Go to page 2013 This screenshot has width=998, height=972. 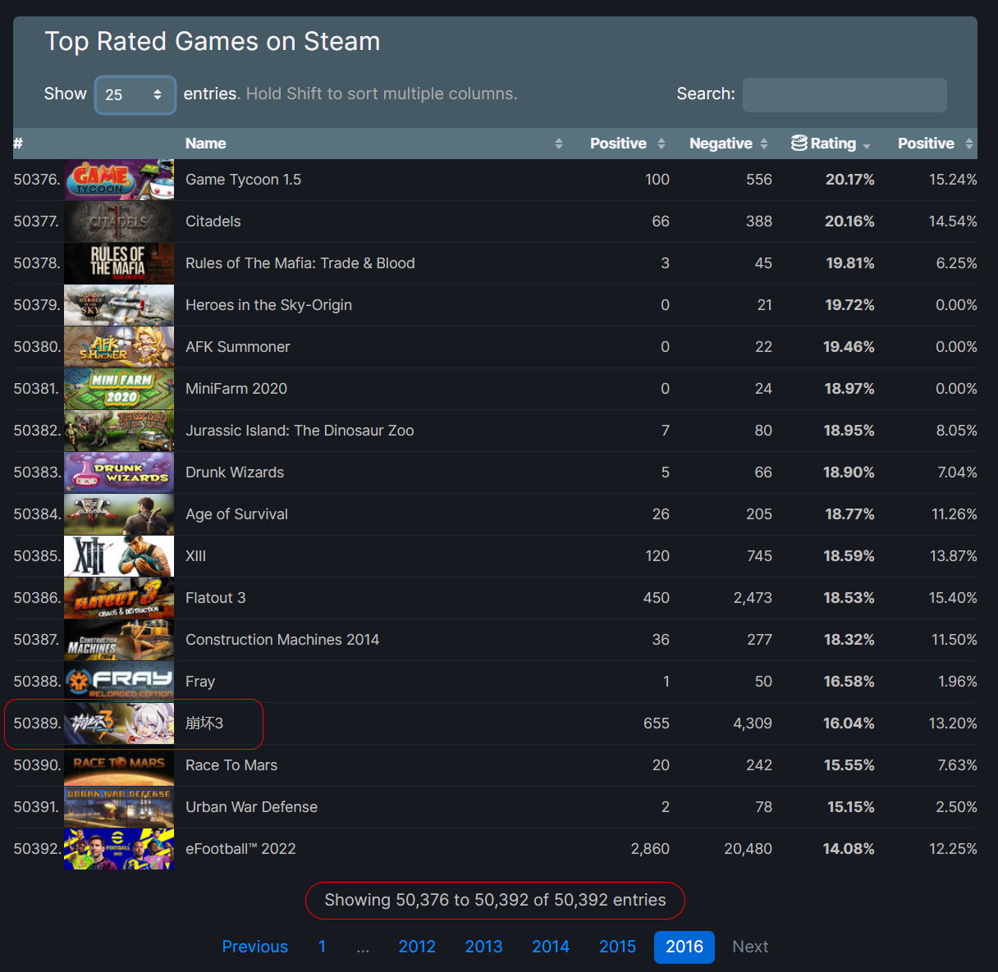point(484,947)
